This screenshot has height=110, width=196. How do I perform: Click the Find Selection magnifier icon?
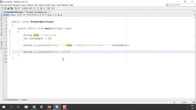[x=28, y=15]
